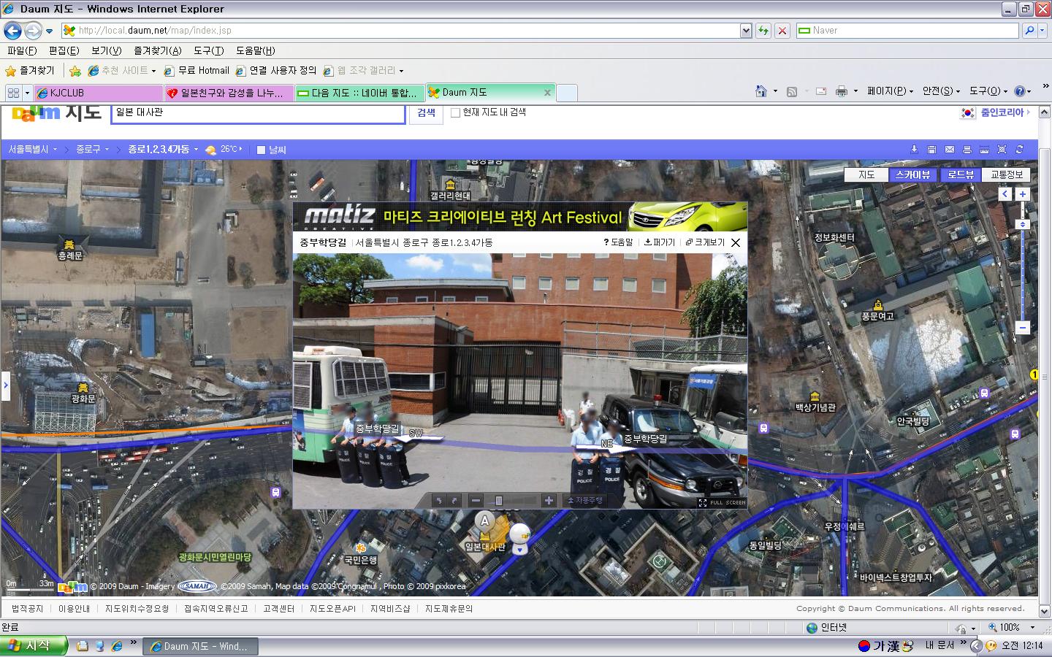Open the 즐겨찾기(A) menu
1052x657 pixels.
point(157,50)
